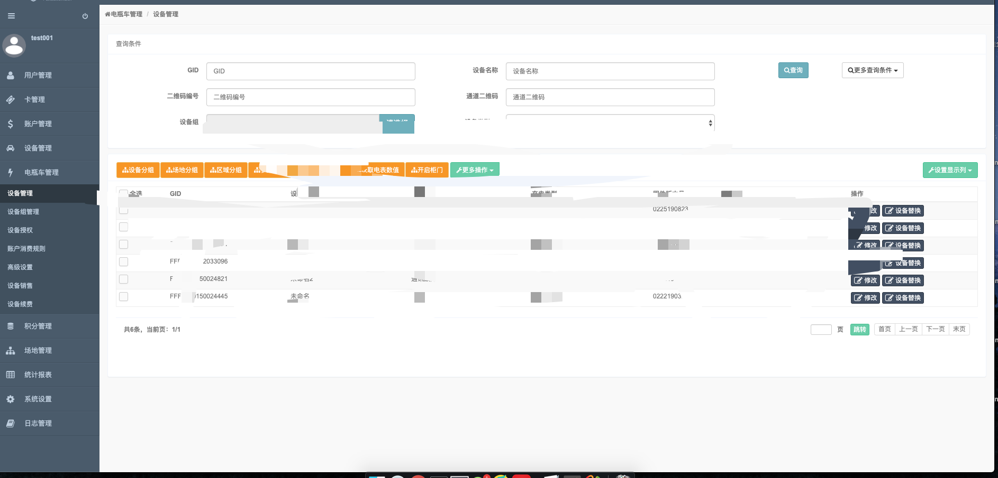Expand the 卡管理 sidebar menu
This screenshot has height=478, width=998.
click(x=50, y=100)
